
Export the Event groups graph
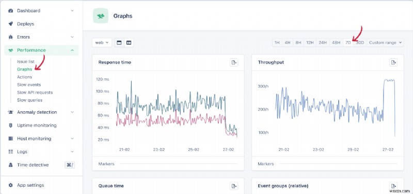point(393,186)
